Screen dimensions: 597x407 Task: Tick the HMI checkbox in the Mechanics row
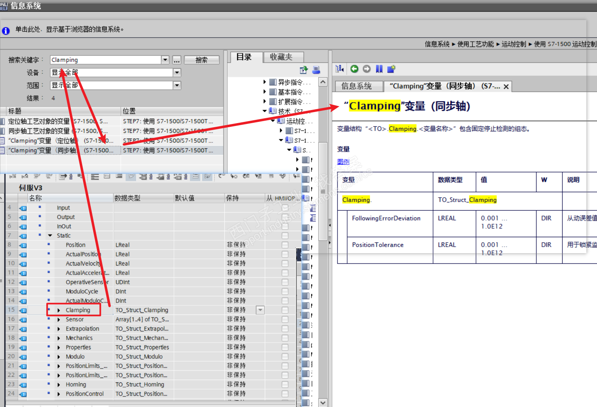click(285, 338)
